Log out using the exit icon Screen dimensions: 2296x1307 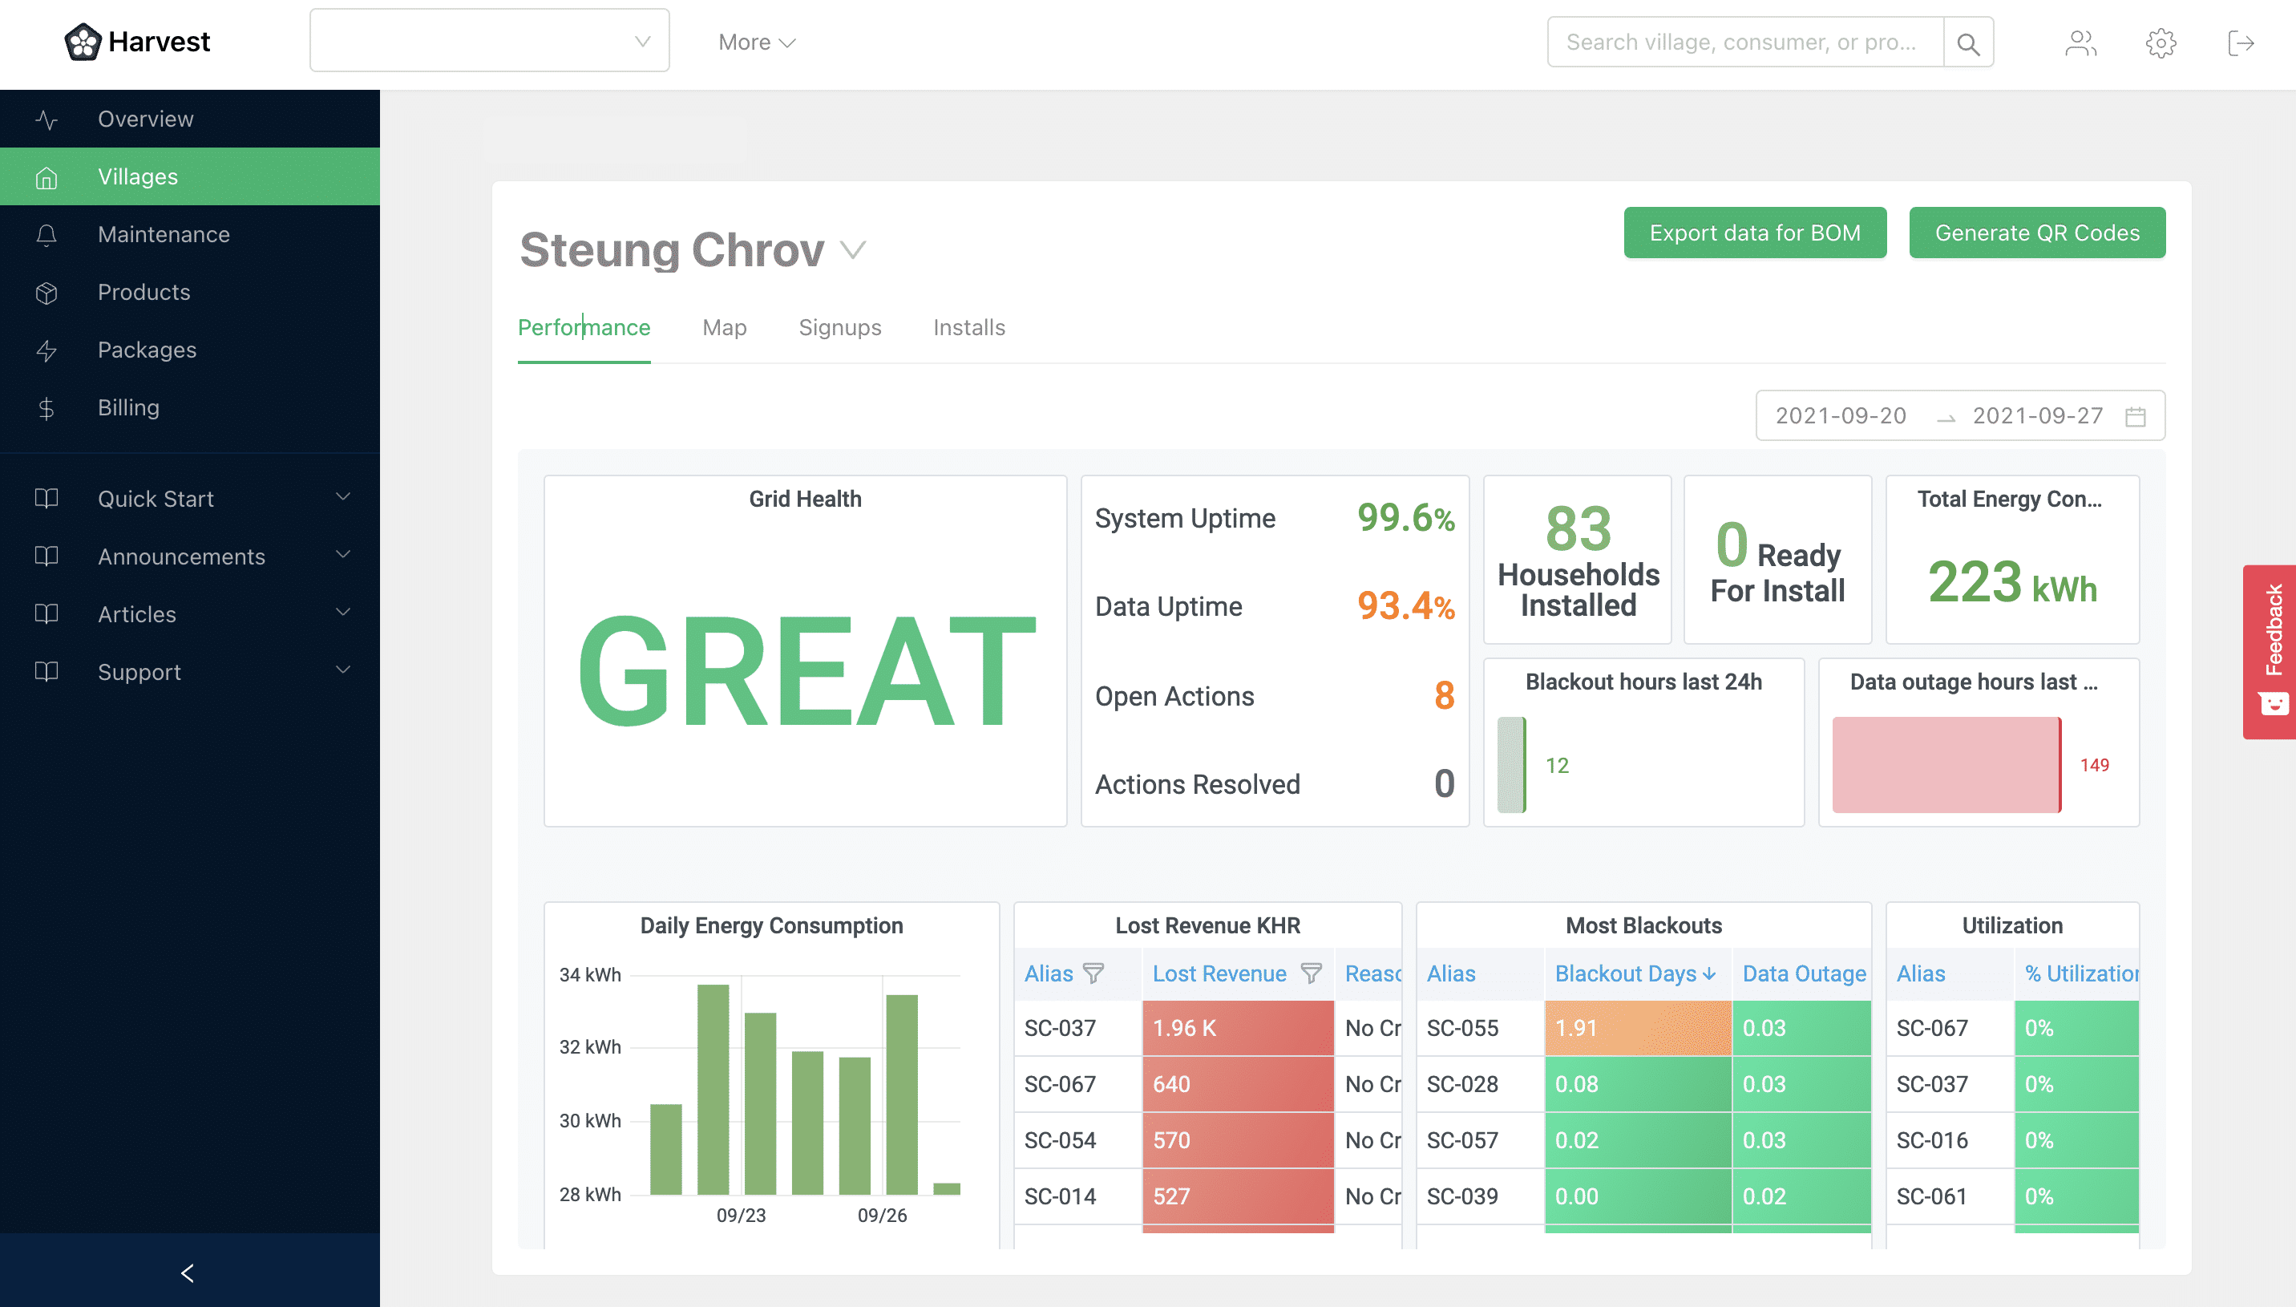[2242, 42]
